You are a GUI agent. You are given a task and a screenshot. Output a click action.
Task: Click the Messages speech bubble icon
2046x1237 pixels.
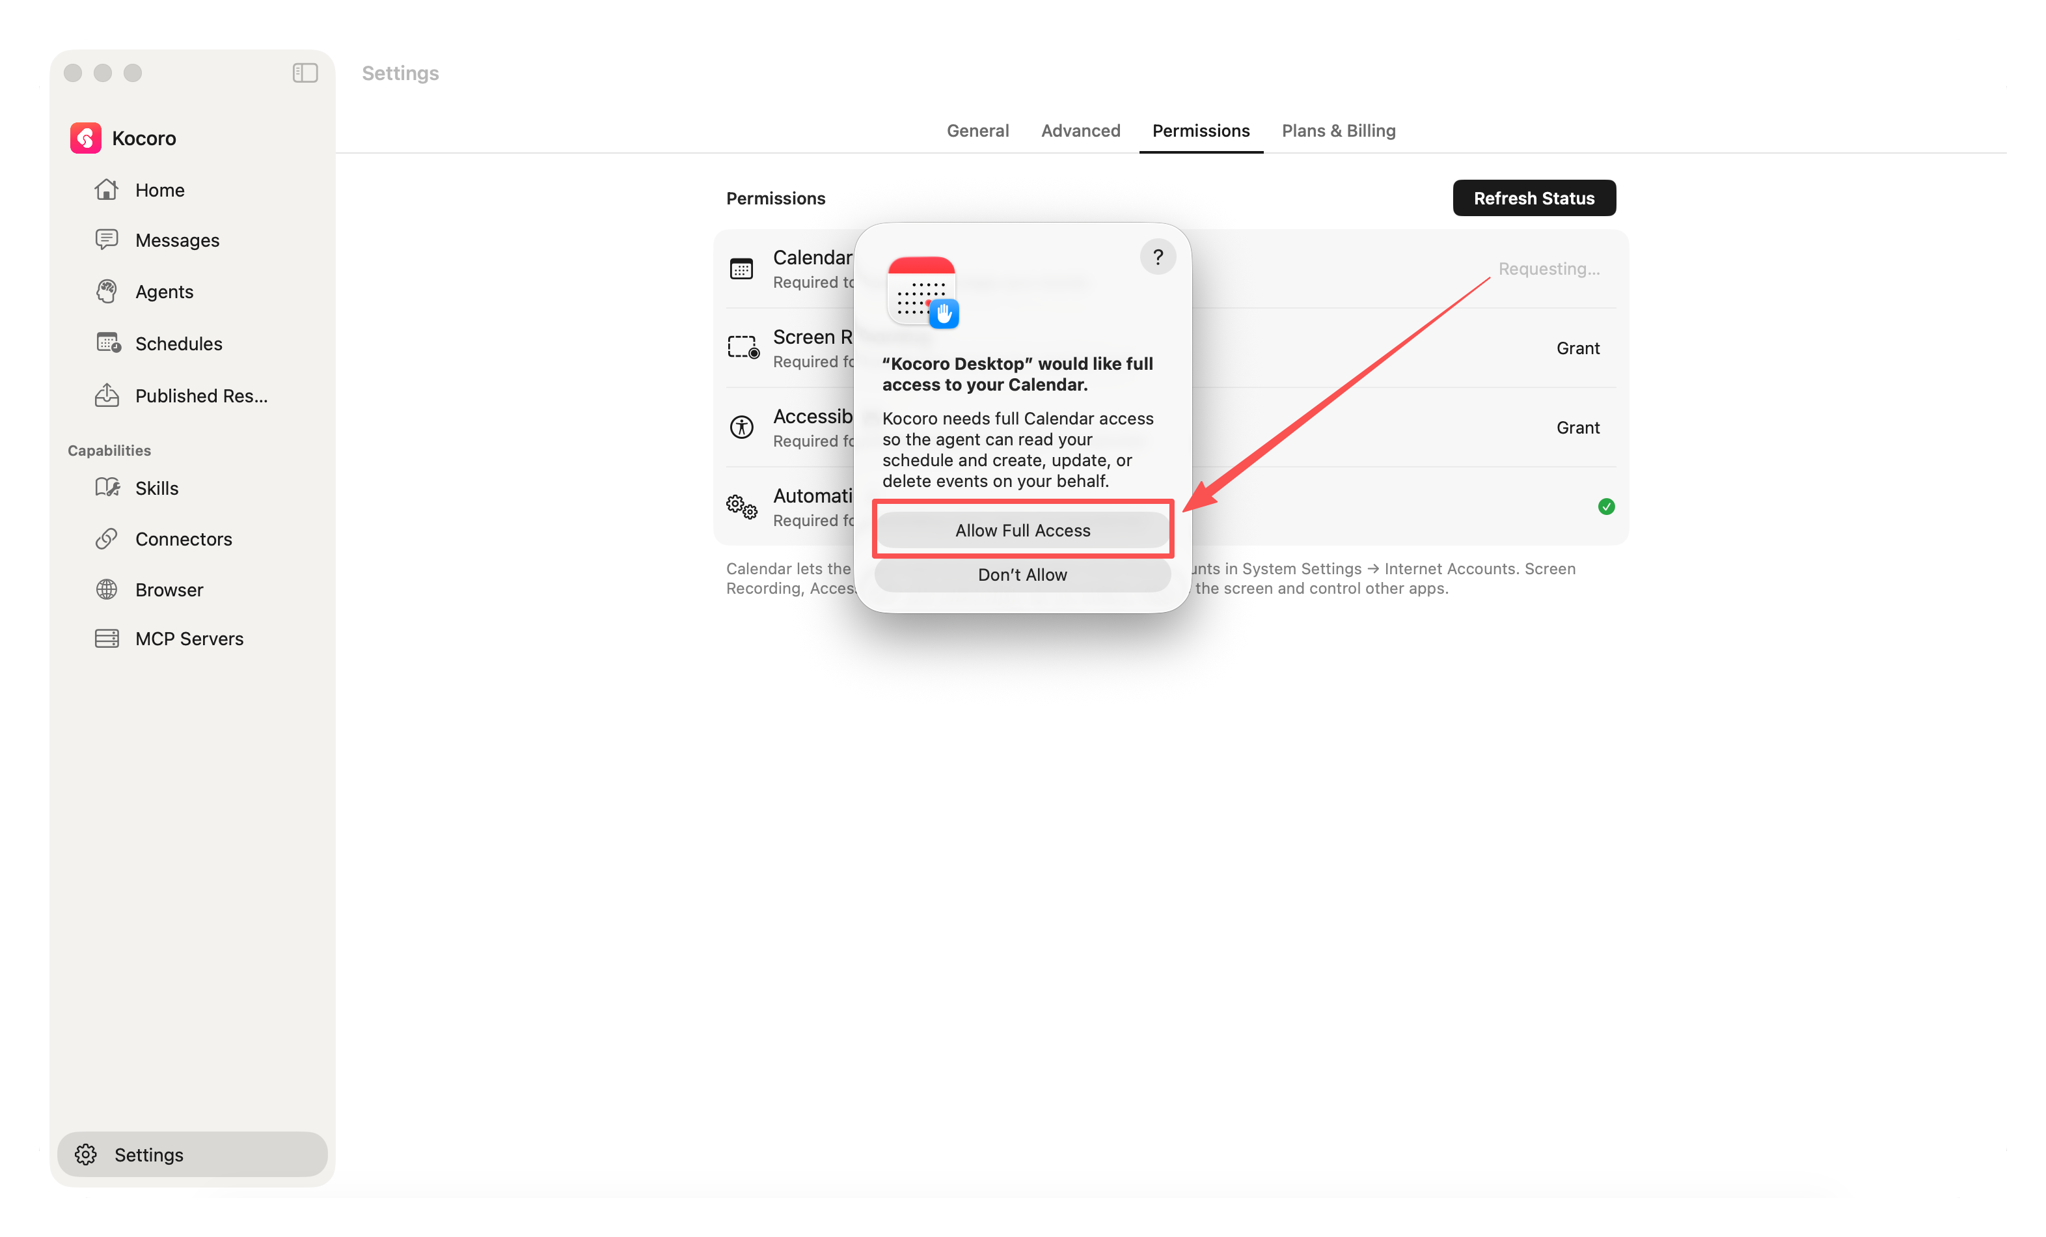pos(106,240)
